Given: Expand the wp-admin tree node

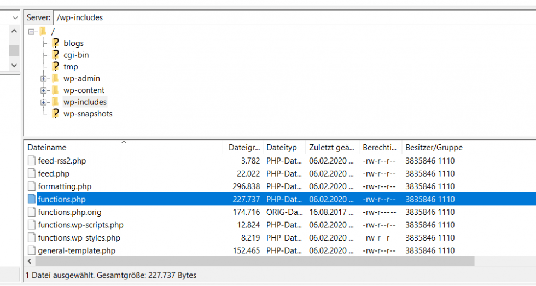Looking at the screenshot, I should tap(43, 79).
